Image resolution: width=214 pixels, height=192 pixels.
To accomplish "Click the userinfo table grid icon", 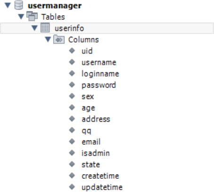I will coord(45,27).
